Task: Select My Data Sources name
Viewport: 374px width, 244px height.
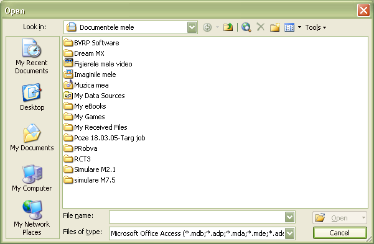Action: (x=100, y=96)
